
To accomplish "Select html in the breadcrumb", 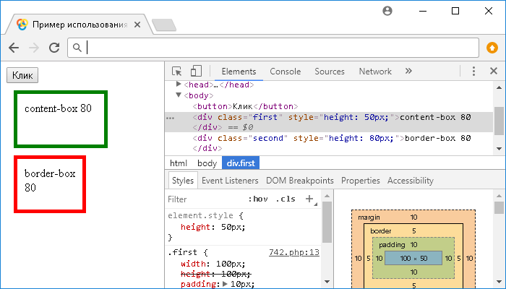I will (x=178, y=163).
